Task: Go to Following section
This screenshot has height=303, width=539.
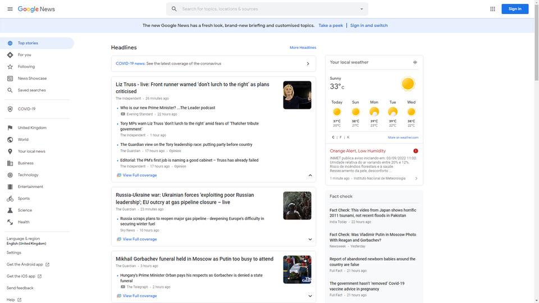Action: pos(37,67)
